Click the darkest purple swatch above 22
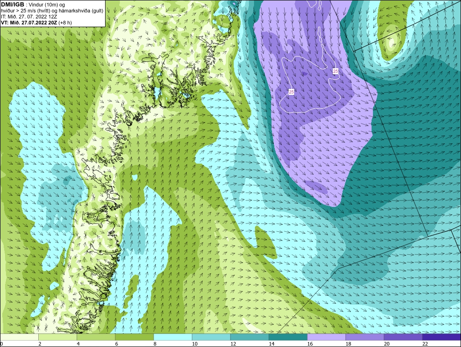The height and width of the screenshot is (347, 461). click(x=442, y=337)
